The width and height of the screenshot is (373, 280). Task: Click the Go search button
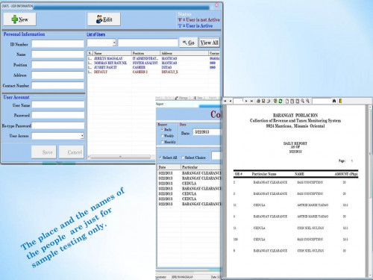pyautogui.click(x=189, y=43)
